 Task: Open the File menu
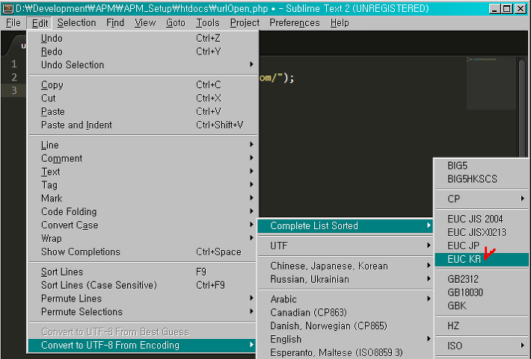pos(13,22)
